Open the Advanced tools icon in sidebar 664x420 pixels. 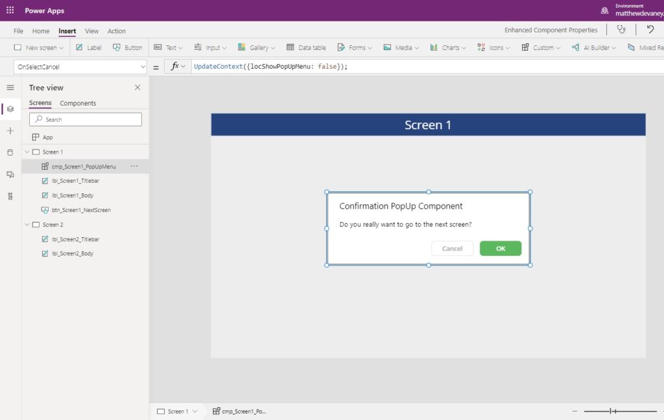(10, 196)
